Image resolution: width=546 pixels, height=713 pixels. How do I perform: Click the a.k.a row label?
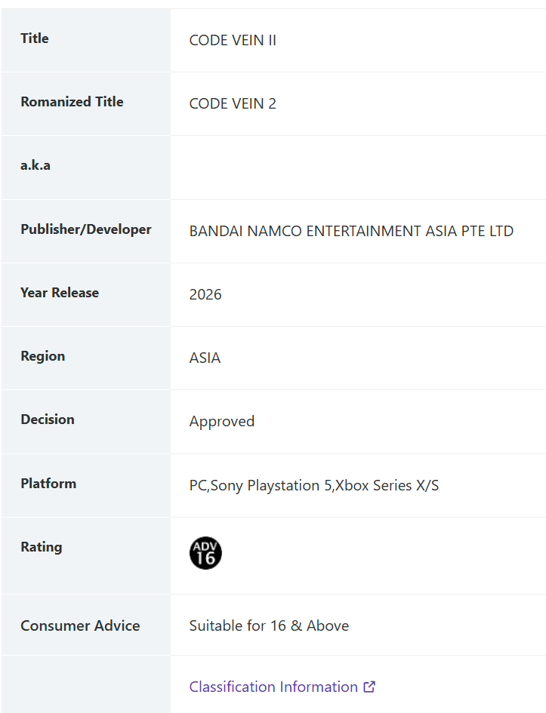(35, 165)
